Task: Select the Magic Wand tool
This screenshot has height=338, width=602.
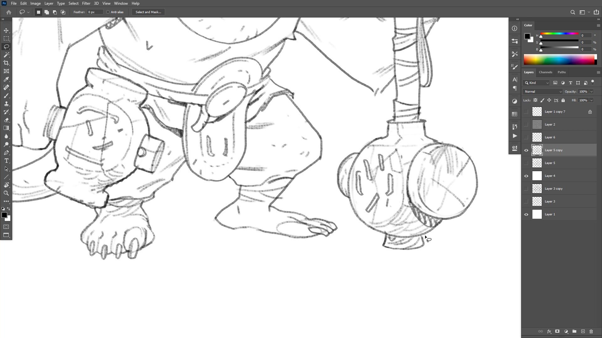Action: tap(6, 55)
